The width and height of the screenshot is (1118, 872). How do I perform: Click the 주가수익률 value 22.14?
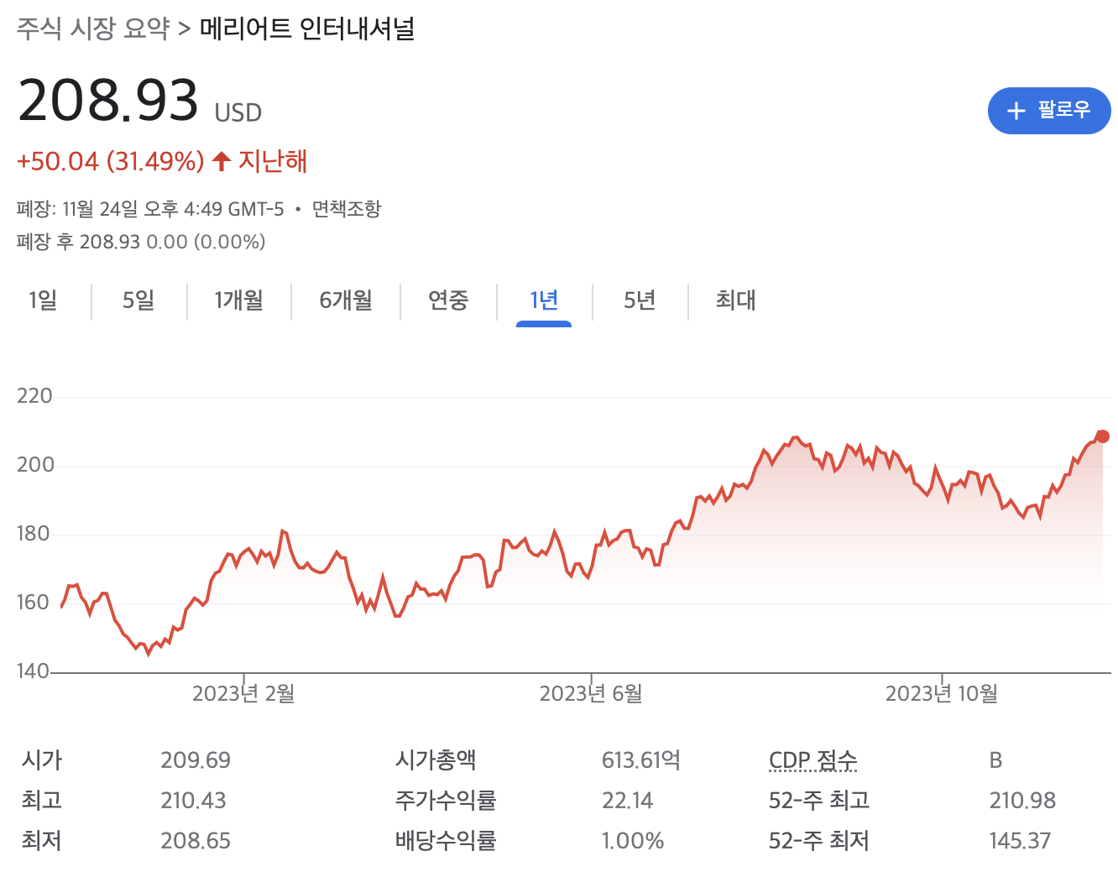[x=627, y=801]
